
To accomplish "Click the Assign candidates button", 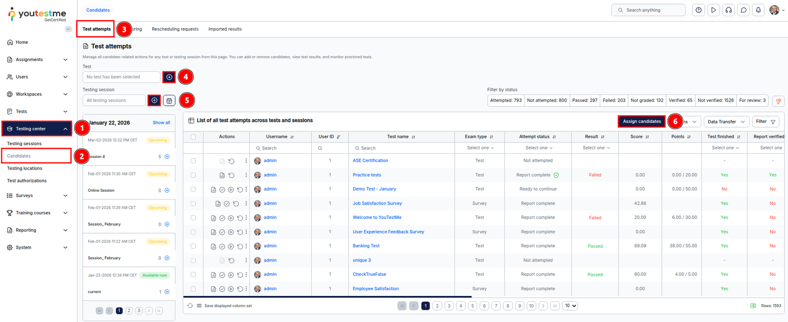I will point(641,121).
